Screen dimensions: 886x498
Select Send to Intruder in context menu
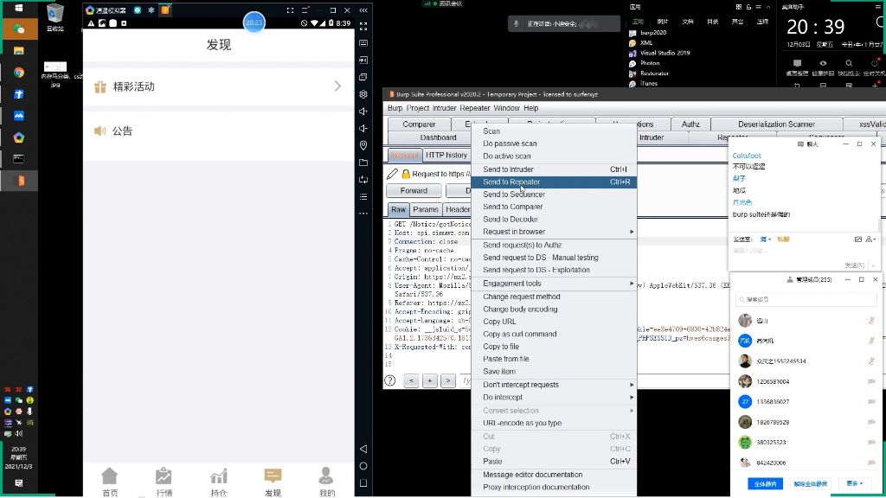[x=554, y=169]
